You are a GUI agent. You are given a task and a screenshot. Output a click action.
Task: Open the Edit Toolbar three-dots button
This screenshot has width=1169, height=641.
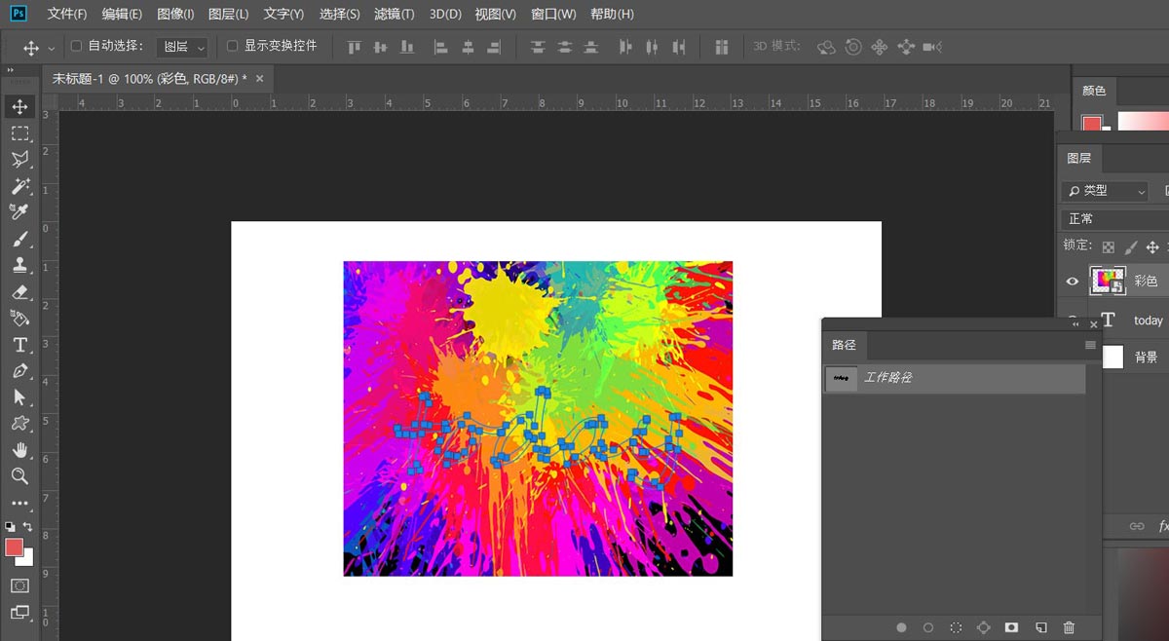click(x=19, y=503)
